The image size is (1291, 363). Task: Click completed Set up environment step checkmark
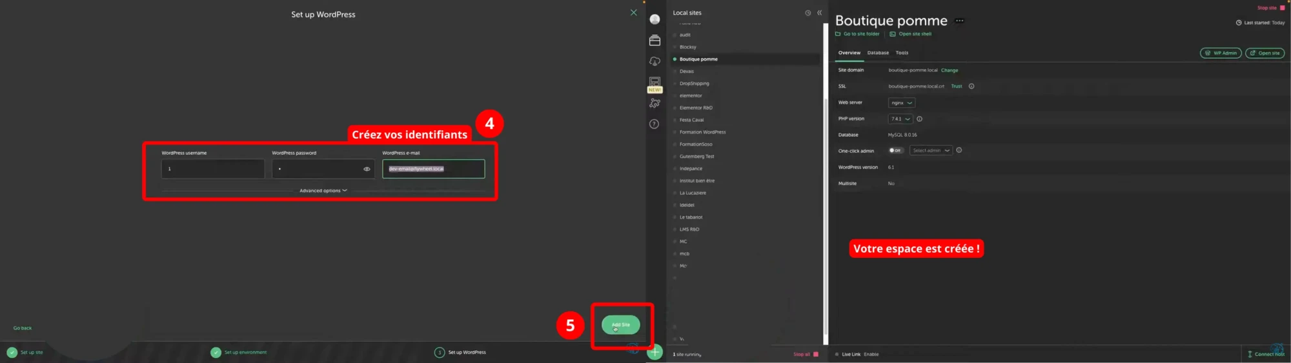[x=216, y=352]
